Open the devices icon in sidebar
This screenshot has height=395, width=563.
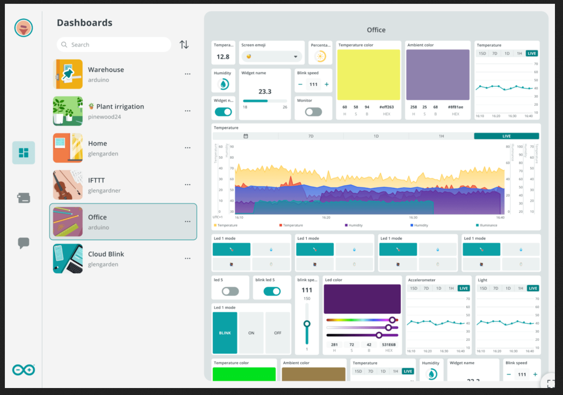click(24, 197)
